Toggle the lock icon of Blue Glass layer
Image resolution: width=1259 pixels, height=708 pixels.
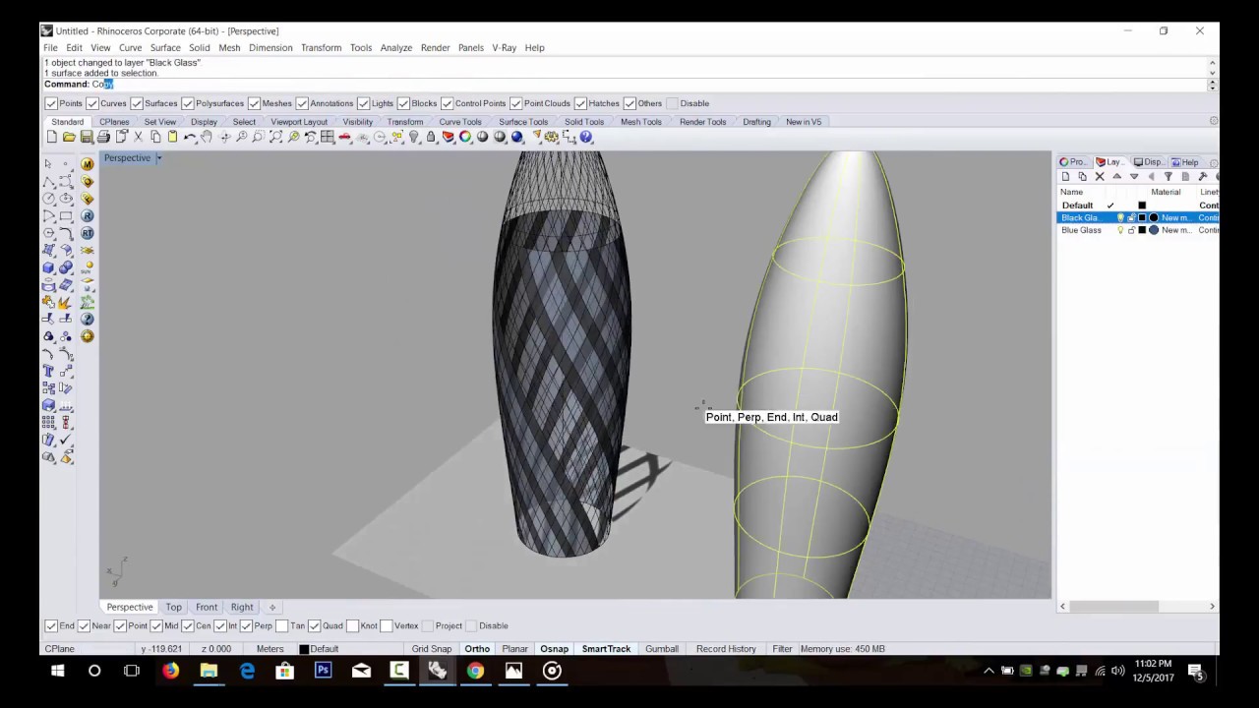(1131, 230)
